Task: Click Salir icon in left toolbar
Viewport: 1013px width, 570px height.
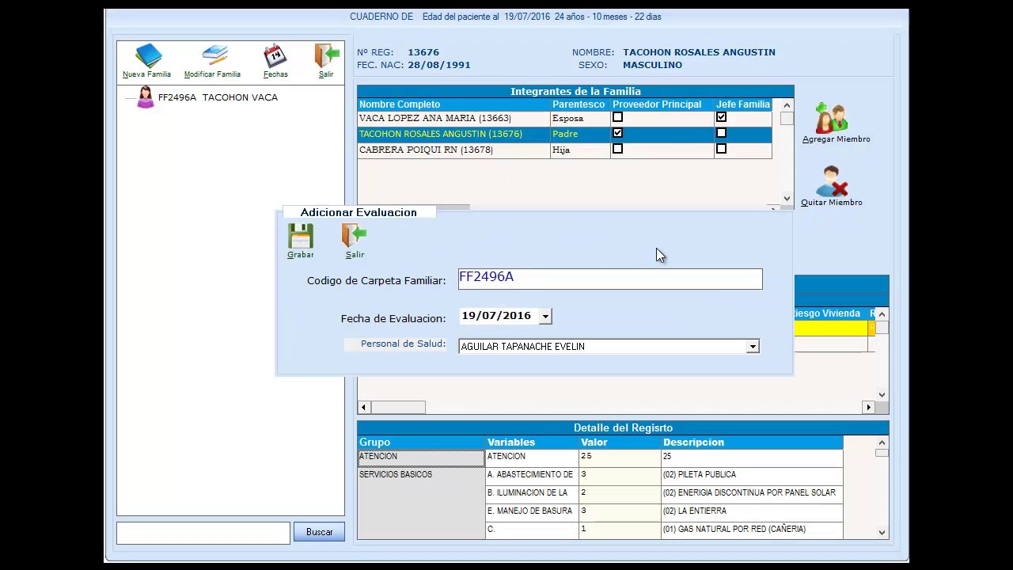Action: pyautogui.click(x=327, y=56)
